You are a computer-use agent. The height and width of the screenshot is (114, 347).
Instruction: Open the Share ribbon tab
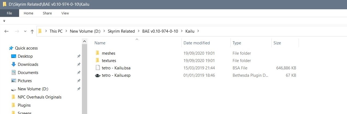pyautogui.click(x=47, y=13)
